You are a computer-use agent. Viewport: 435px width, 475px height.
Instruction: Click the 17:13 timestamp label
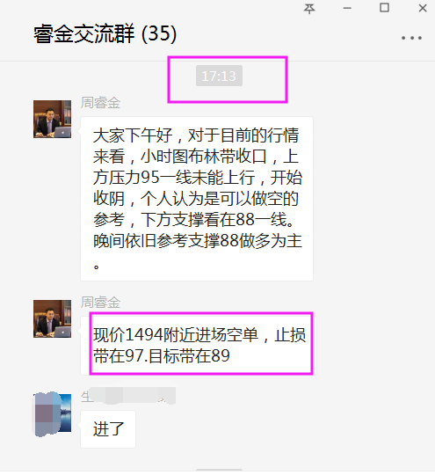coord(219,76)
